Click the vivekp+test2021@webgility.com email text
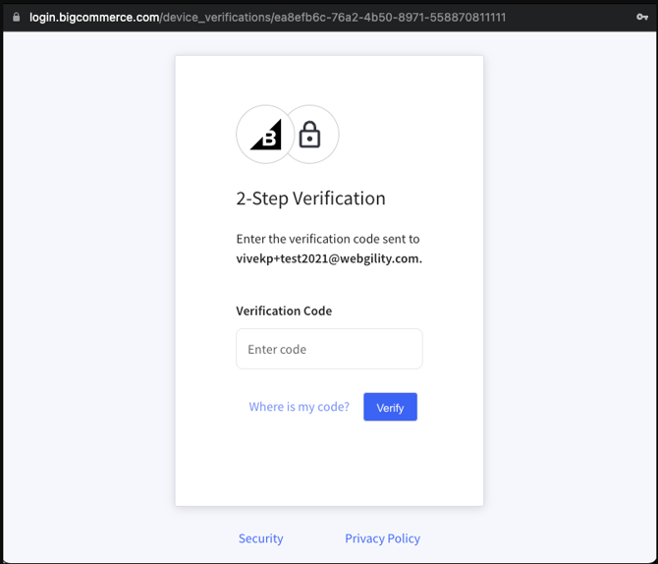 coord(329,259)
